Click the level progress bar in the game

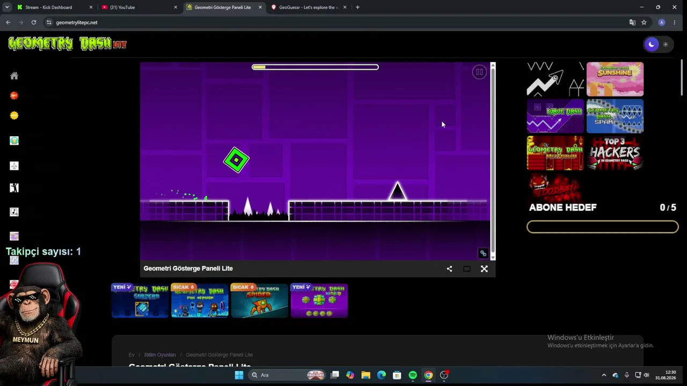(x=315, y=67)
